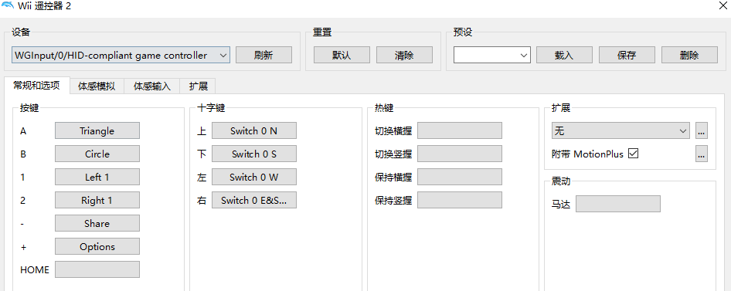Open the extension settings ellipsis button

point(701,130)
